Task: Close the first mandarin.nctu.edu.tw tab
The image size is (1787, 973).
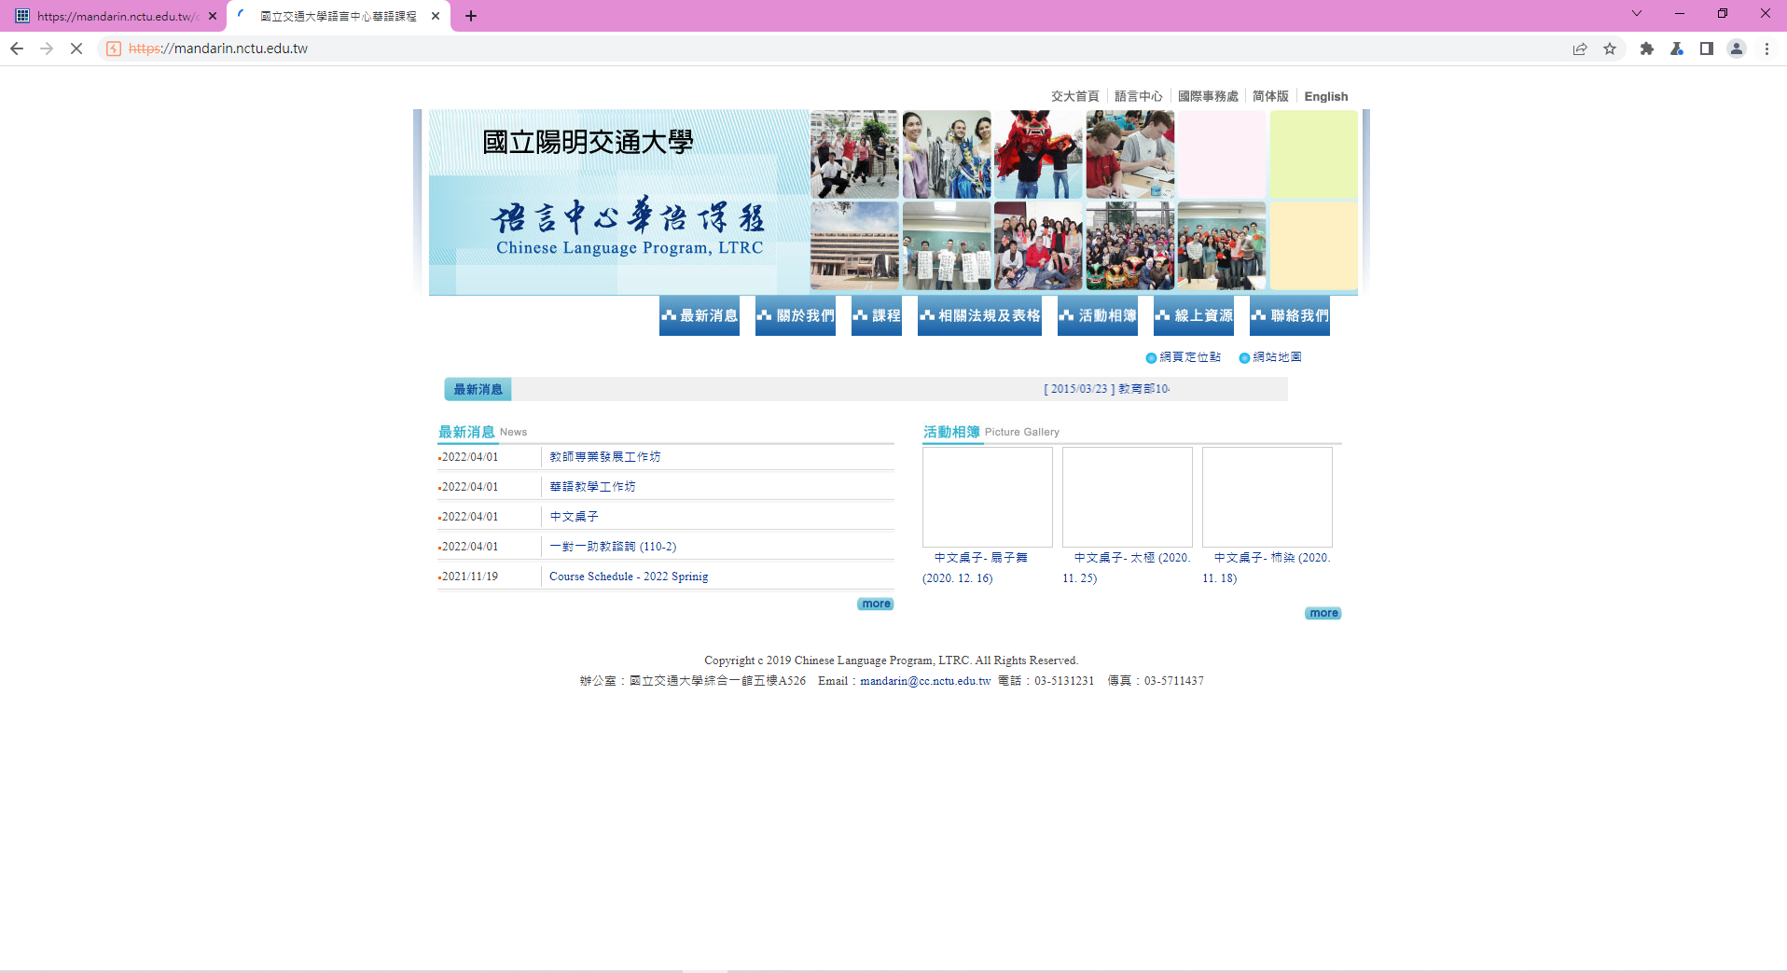Action: (213, 16)
